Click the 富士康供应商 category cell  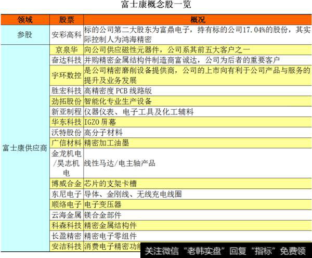[x=24, y=148]
